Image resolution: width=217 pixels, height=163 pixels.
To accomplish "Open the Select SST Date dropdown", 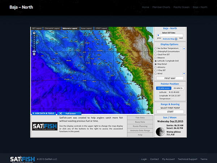I will [170, 35].
